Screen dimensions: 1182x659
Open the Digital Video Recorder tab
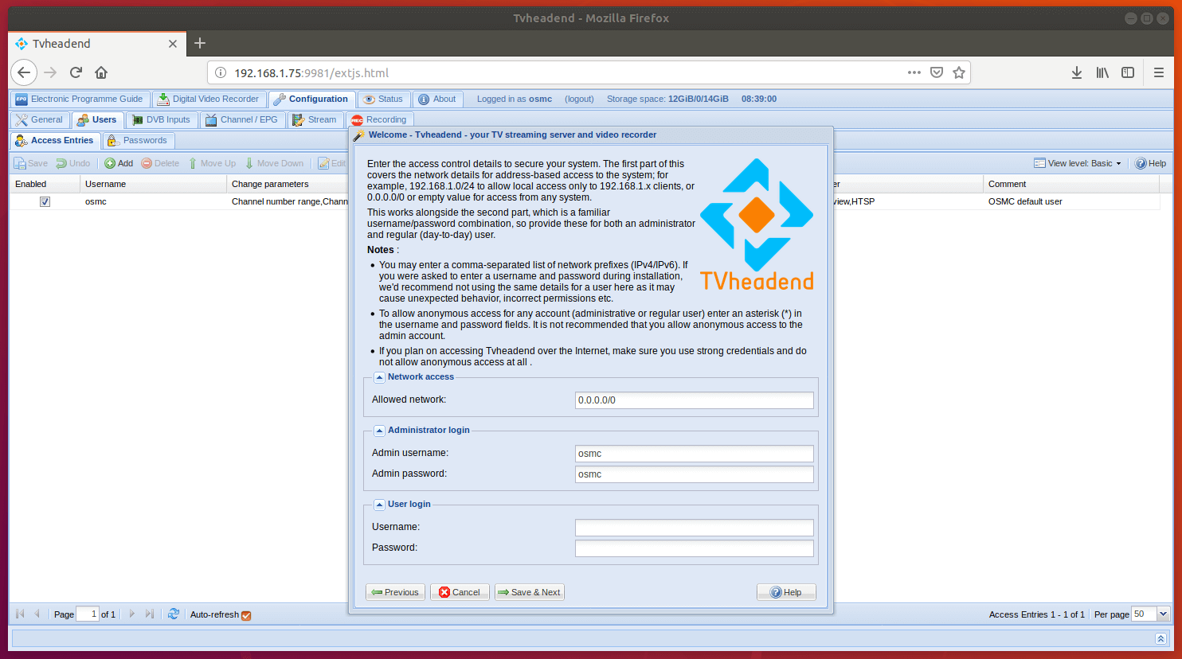[x=209, y=99]
